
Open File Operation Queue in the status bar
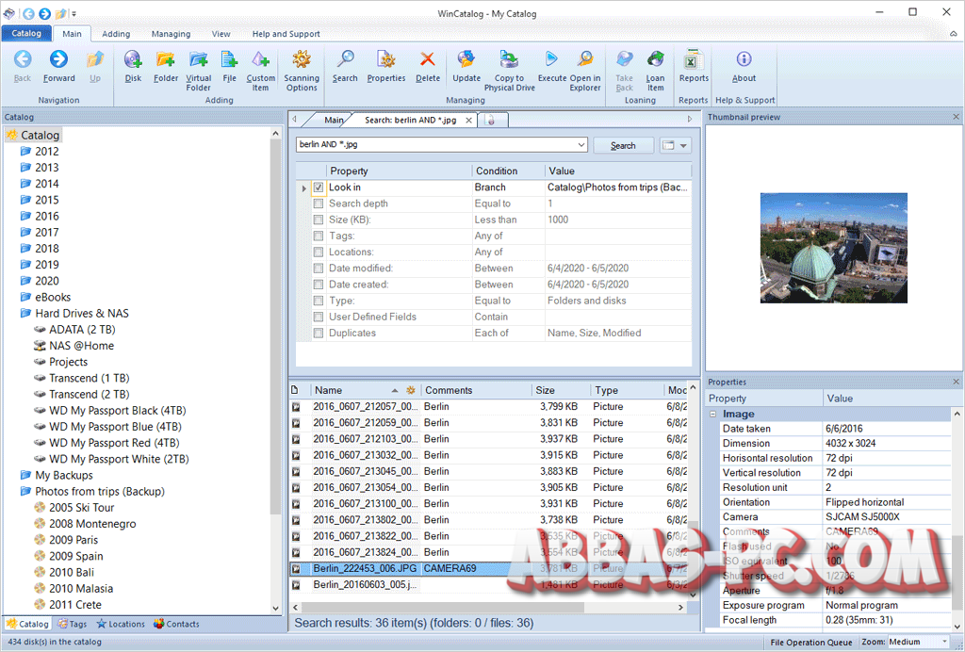810,643
